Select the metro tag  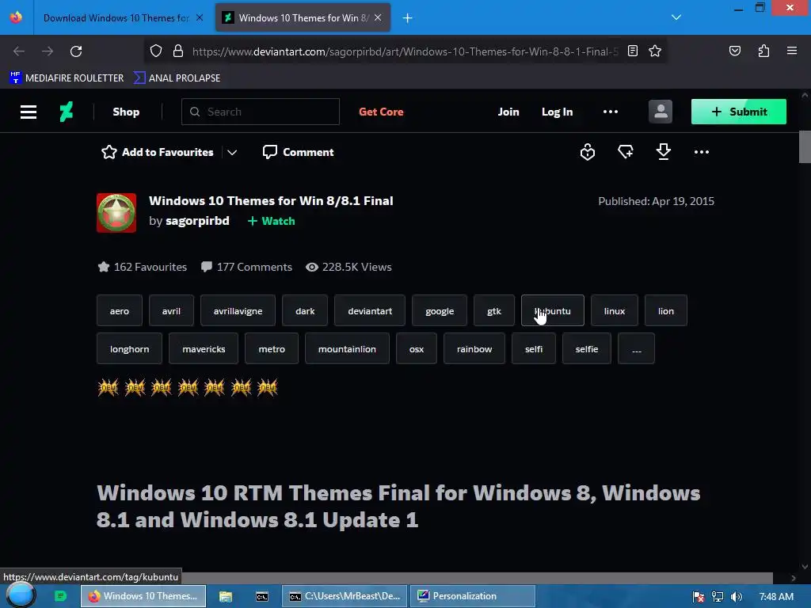[272, 349]
